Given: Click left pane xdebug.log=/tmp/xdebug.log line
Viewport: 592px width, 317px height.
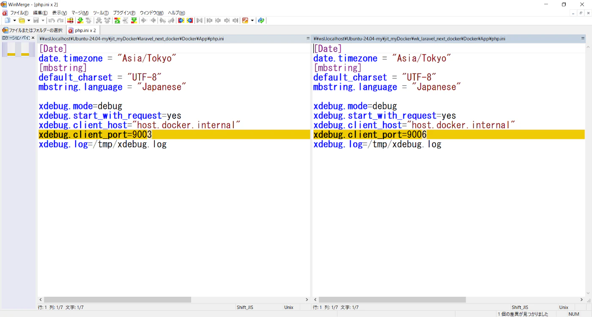Looking at the screenshot, I should pyautogui.click(x=102, y=144).
